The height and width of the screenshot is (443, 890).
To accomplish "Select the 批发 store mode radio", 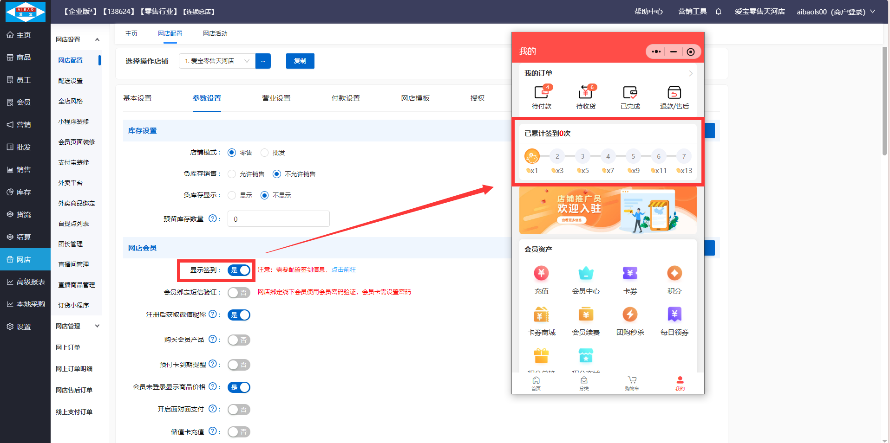I will pos(265,153).
